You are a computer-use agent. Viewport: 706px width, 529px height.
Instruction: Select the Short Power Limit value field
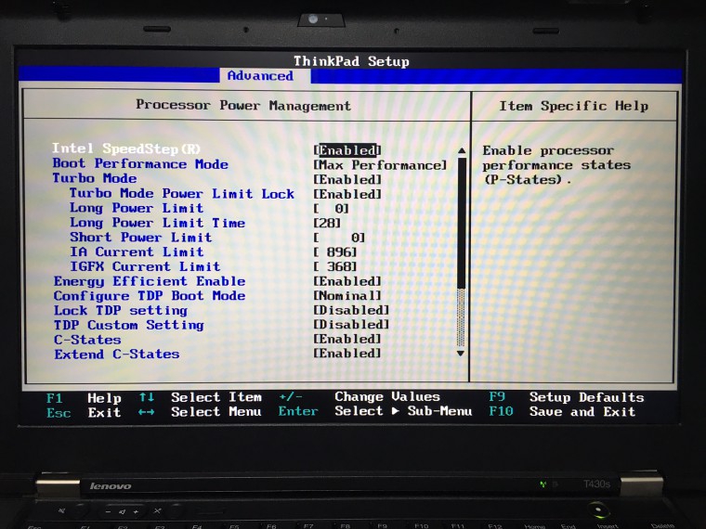339,238
